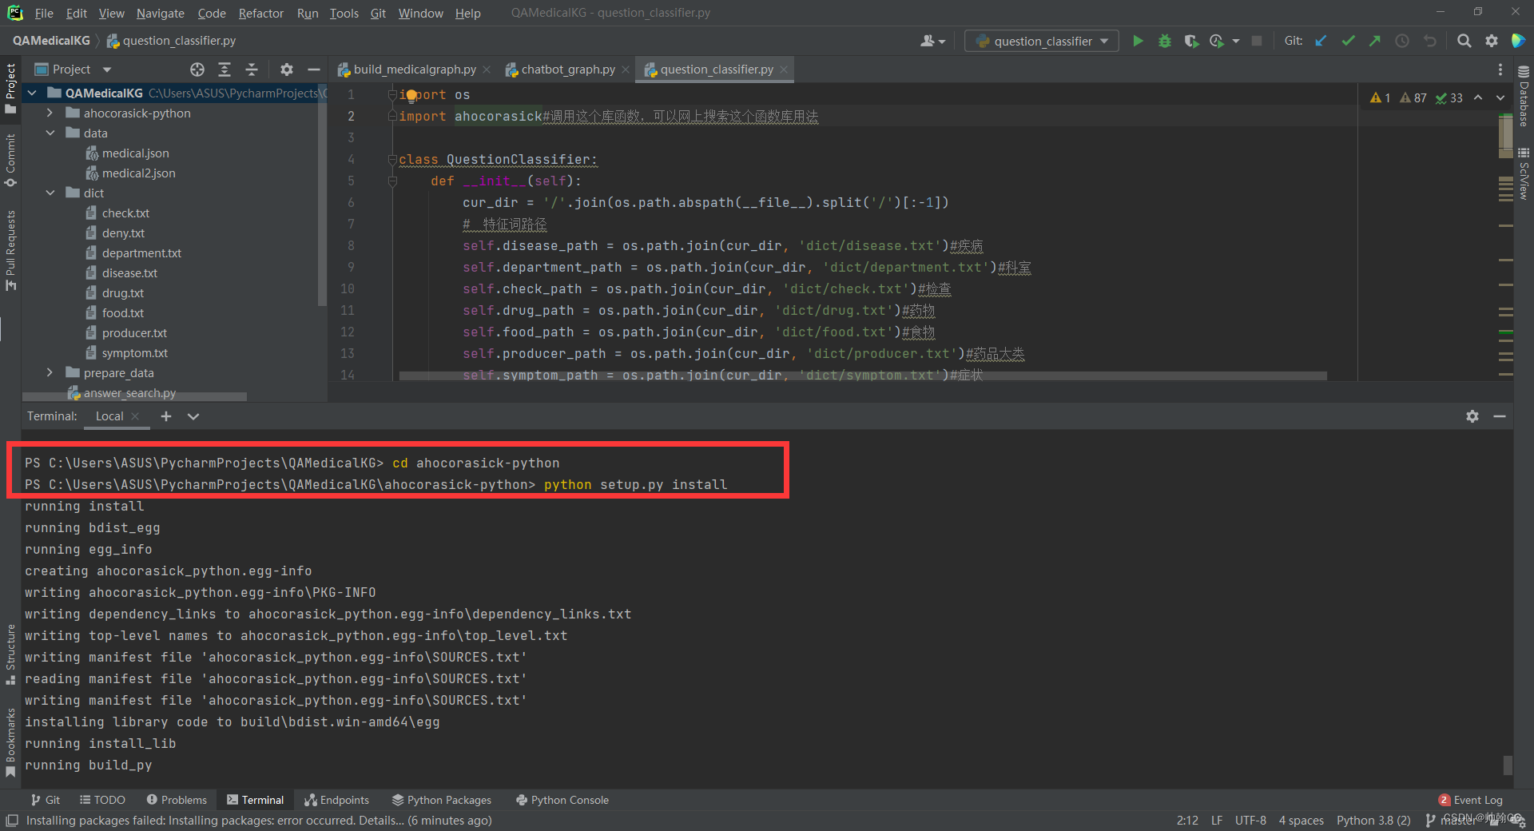
Task: Run the question_classifier configuration
Action: 1138,41
